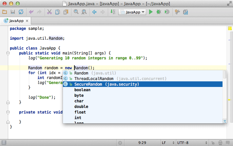The height and width of the screenshot is (146, 233).
Task: Pick float from completion list
Action: (143, 112)
